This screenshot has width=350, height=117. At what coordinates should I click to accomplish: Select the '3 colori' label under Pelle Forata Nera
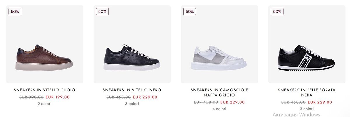click(x=307, y=109)
